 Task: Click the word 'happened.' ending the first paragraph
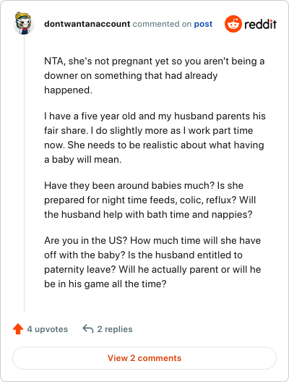[68, 90]
